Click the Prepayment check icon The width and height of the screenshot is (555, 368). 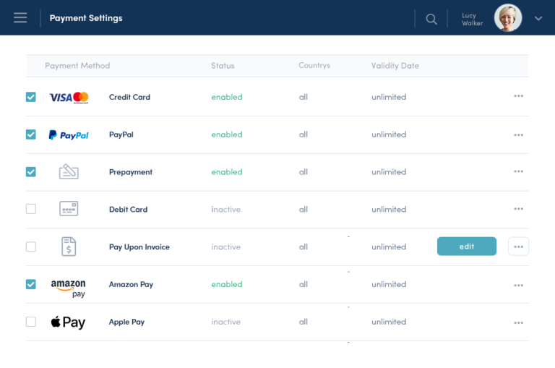coord(69,172)
